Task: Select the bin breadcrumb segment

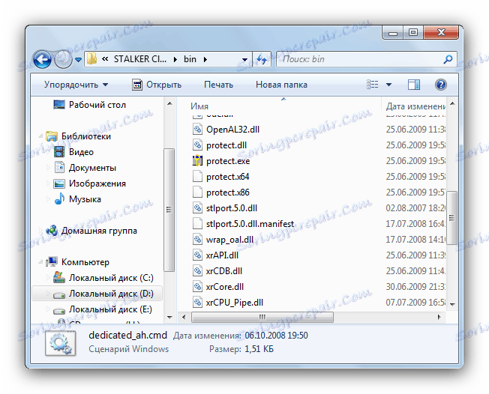Action: 190,59
